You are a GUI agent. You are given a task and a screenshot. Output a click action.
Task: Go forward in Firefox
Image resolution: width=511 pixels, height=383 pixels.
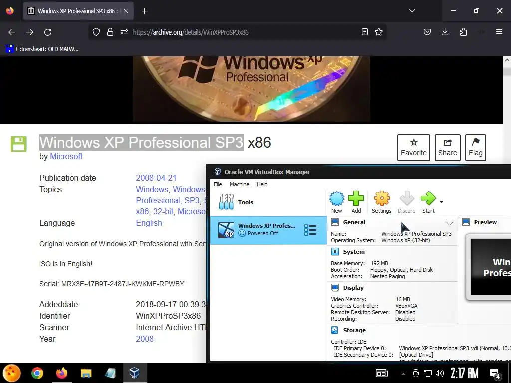click(x=30, y=32)
